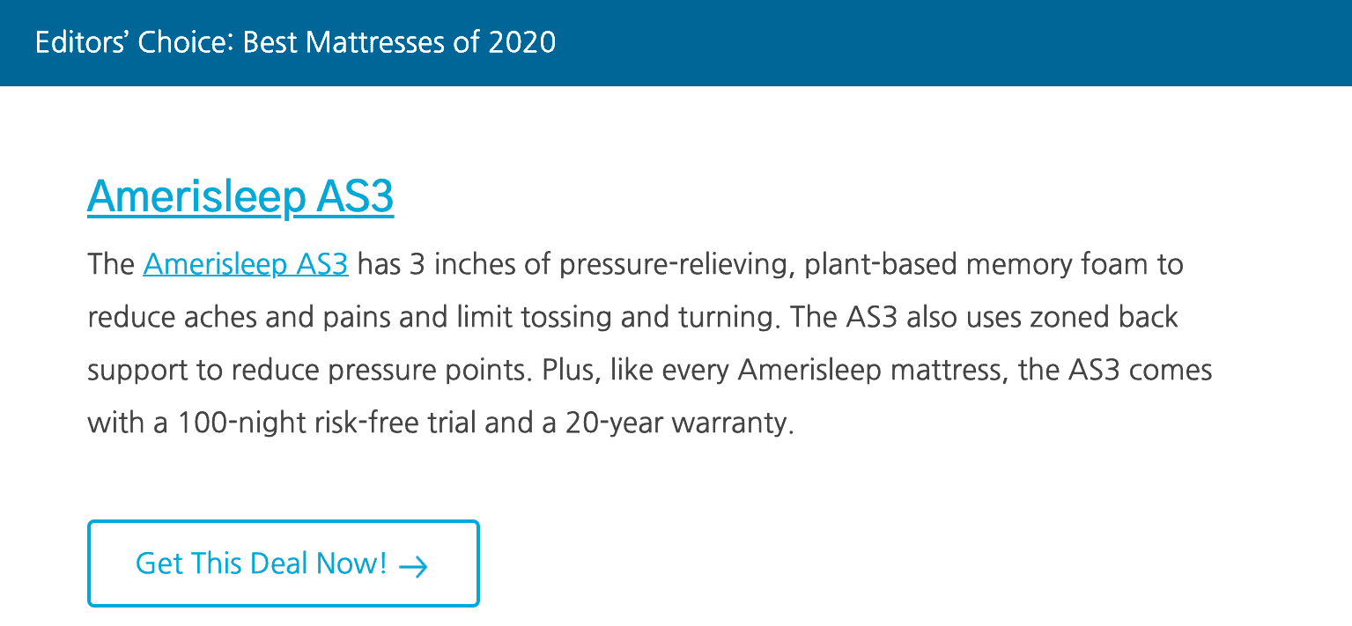1352x626 pixels.
Task: Click the Get This Deal Now! button
Action: pos(284,563)
